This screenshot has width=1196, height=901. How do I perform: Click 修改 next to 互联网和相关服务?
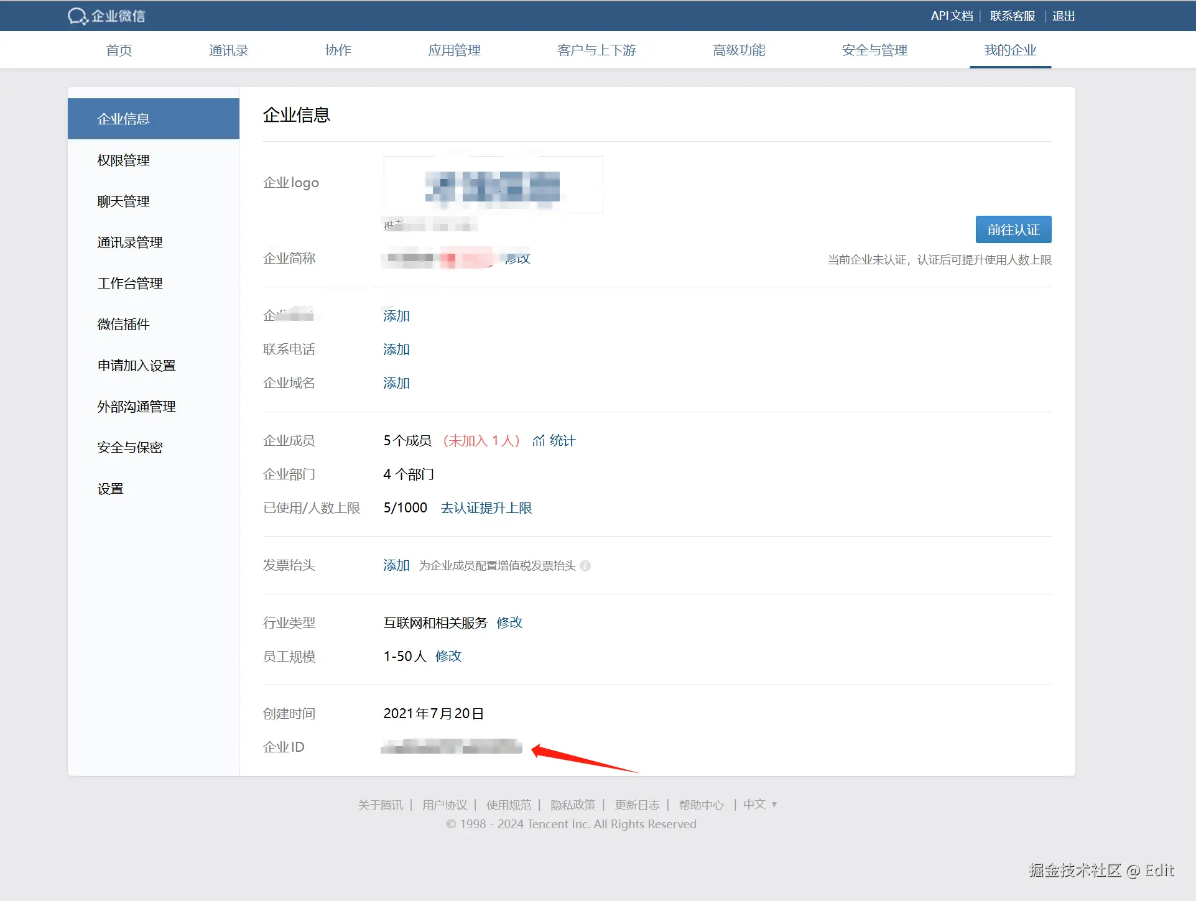pos(509,622)
